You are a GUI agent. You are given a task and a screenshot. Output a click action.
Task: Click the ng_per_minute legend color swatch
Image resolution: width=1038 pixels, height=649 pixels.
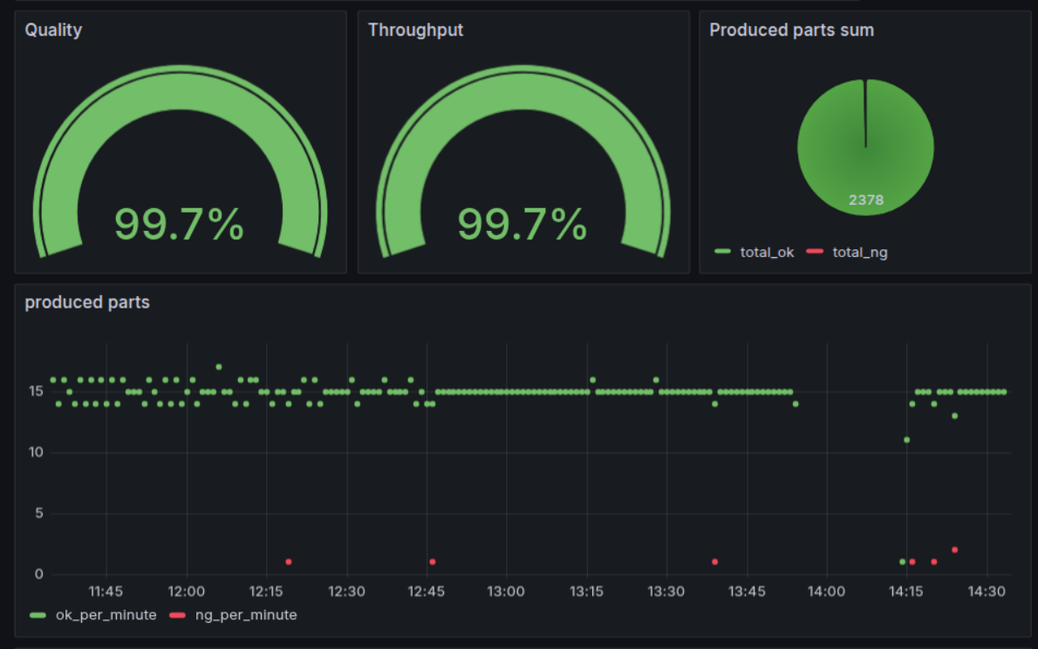coord(177,615)
